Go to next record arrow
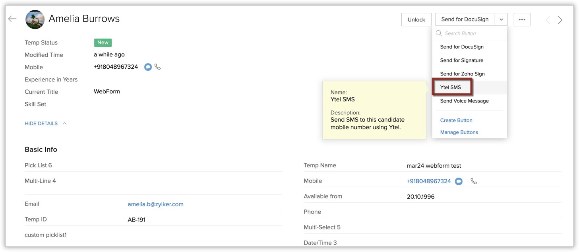Image resolution: width=579 pixels, height=252 pixels. (560, 20)
